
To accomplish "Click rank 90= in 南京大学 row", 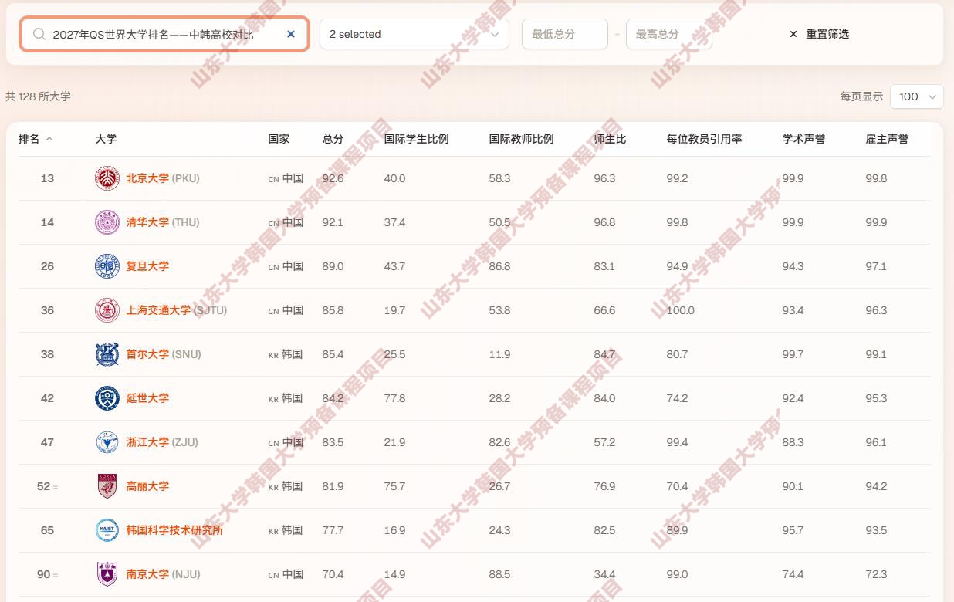I will pyautogui.click(x=47, y=574).
